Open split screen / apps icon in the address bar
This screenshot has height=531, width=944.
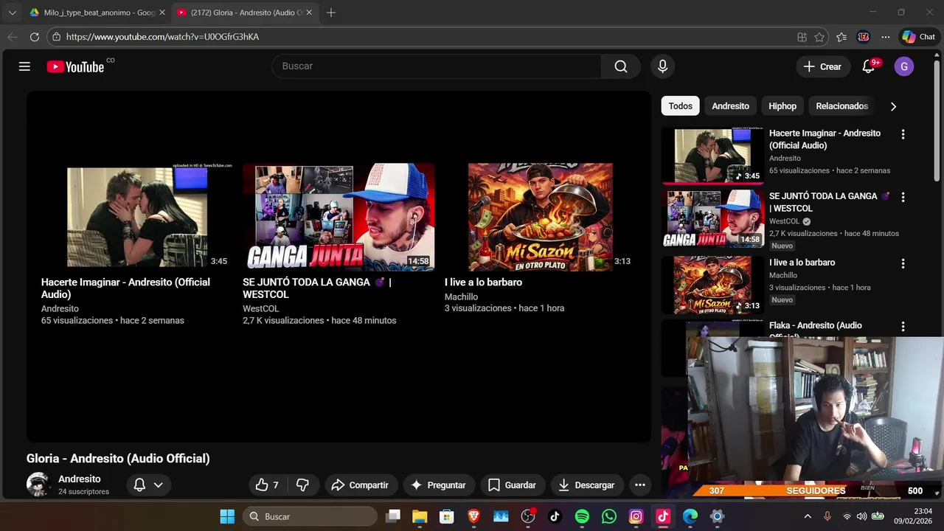802,37
